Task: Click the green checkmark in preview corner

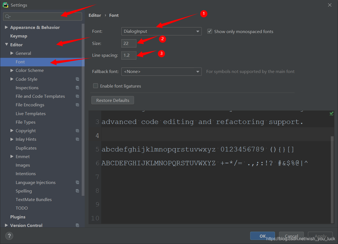Action: click(x=331, y=113)
